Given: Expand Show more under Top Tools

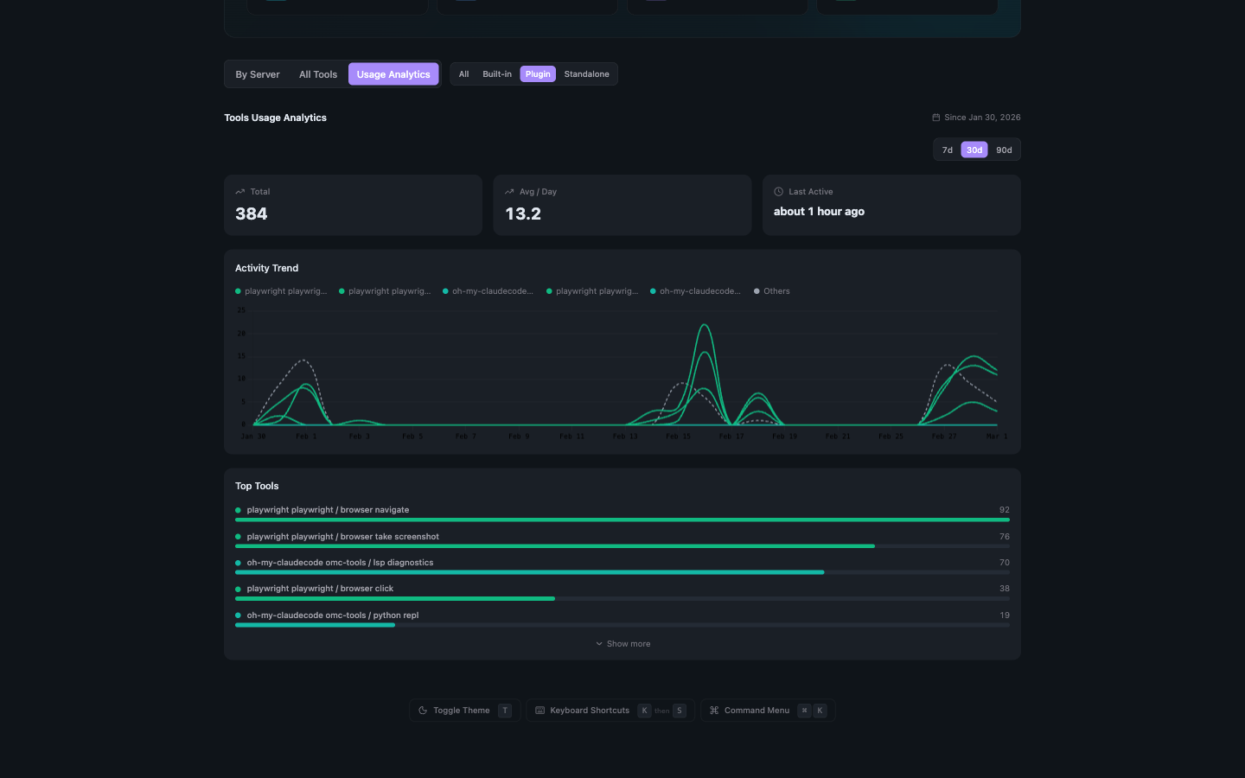Looking at the screenshot, I should [622, 643].
